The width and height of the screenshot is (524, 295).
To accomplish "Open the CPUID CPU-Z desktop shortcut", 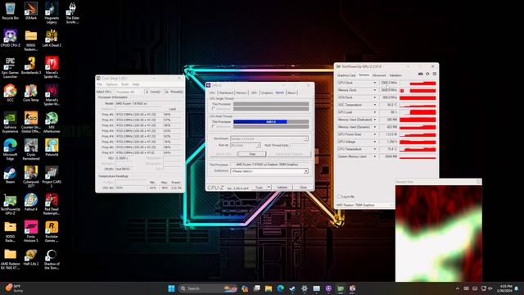I will click(10, 39).
